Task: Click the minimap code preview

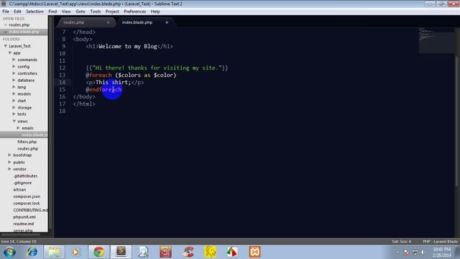Action: 436,40
